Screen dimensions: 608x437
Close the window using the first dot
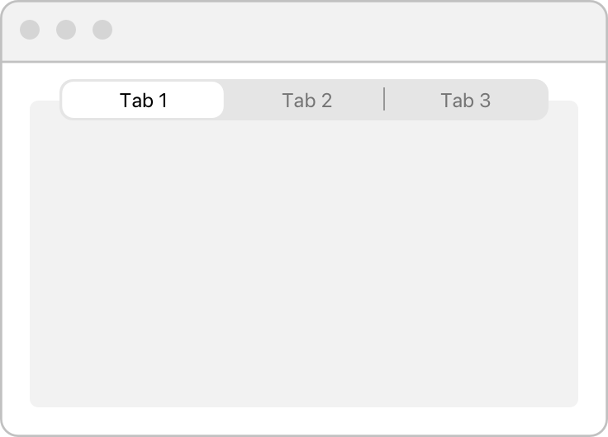click(x=30, y=31)
